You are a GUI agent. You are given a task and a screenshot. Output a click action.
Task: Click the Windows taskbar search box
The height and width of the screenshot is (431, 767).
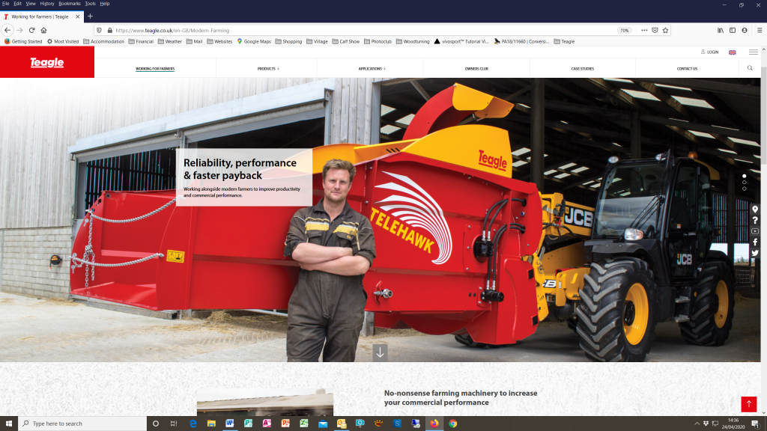(82, 424)
